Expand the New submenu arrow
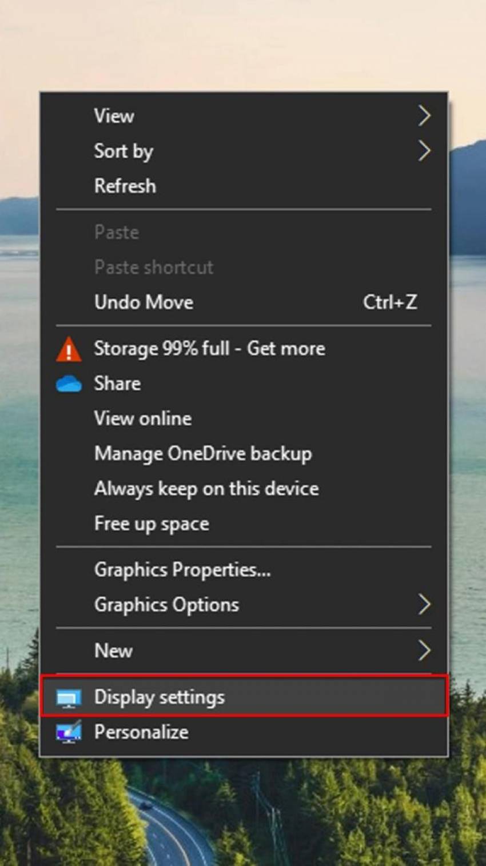The height and width of the screenshot is (866, 486). (424, 651)
